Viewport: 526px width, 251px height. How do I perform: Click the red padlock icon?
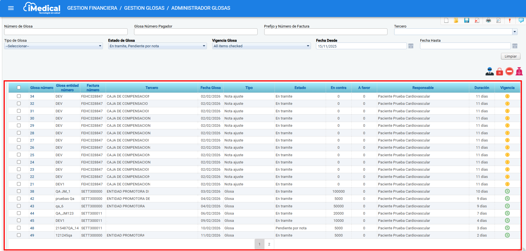(x=500, y=72)
